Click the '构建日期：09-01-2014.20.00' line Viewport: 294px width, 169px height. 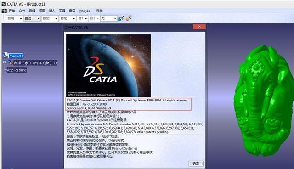click(87, 104)
